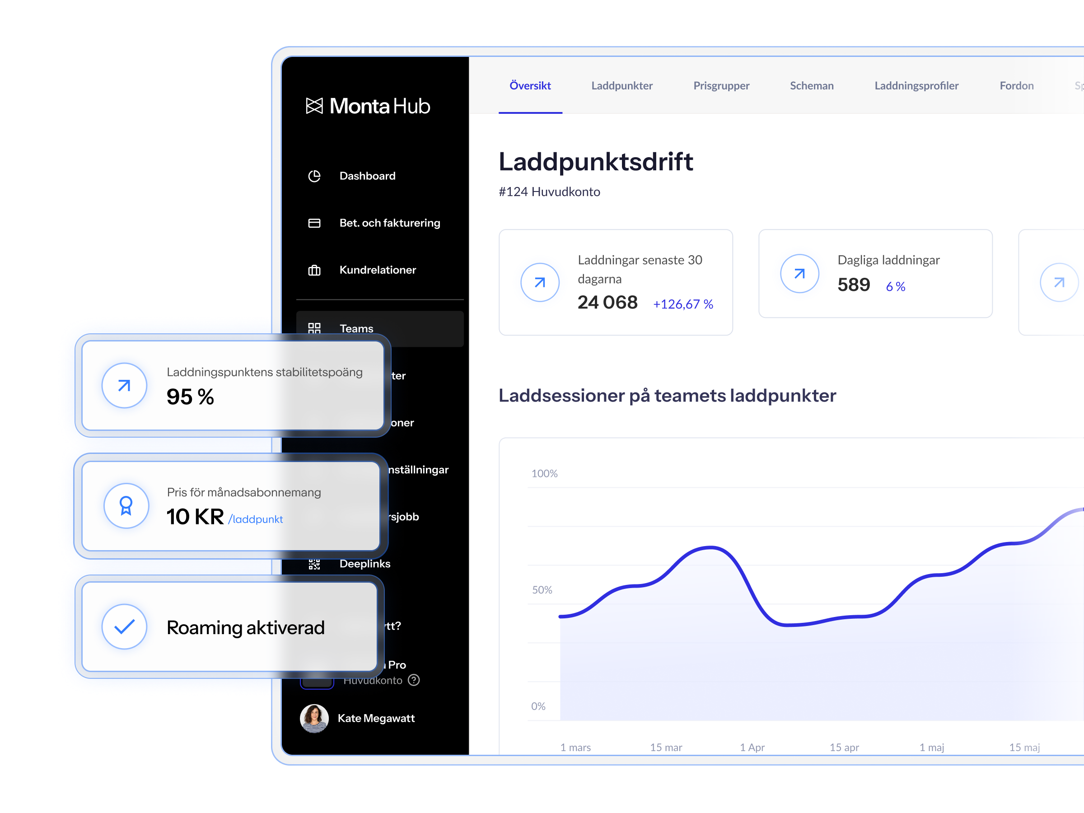
Task: Switch to the Scheman tab
Action: pyautogui.click(x=812, y=86)
